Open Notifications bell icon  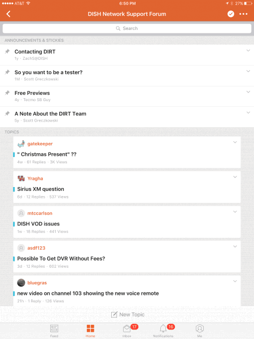(163, 331)
